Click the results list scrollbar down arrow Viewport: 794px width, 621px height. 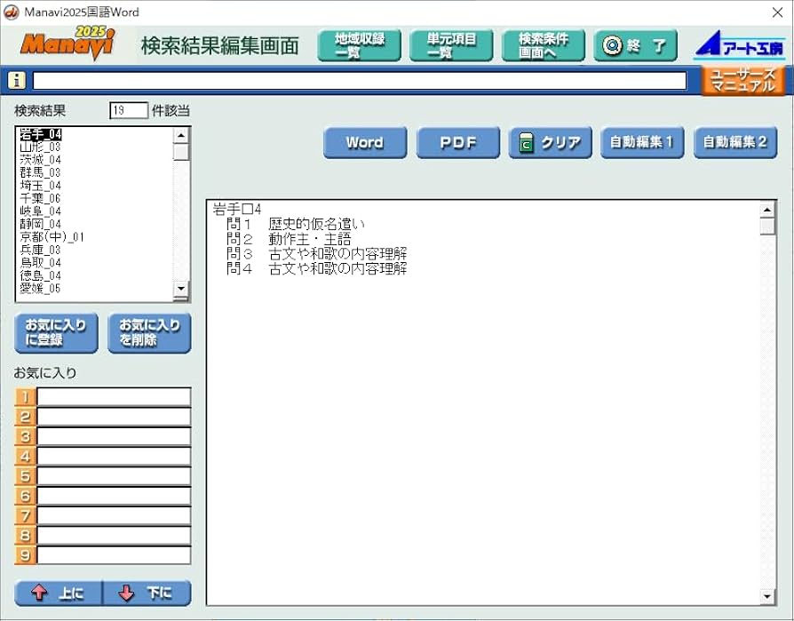coord(182,291)
